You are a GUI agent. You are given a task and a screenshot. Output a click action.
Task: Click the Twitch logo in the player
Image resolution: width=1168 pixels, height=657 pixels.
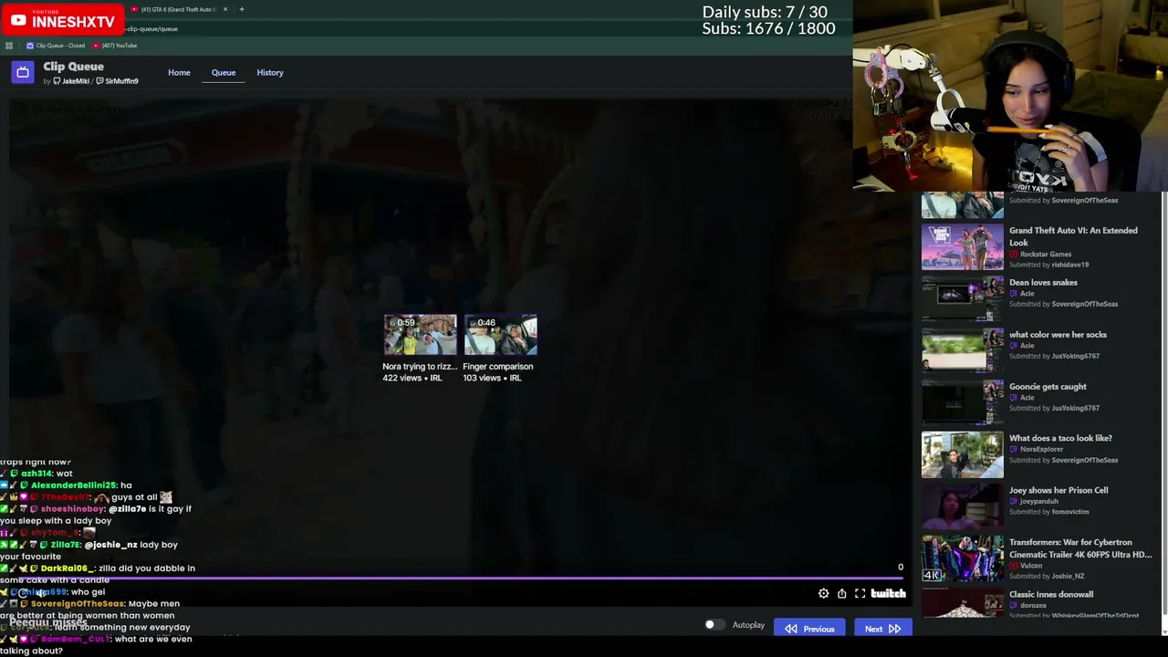(888, 594)
